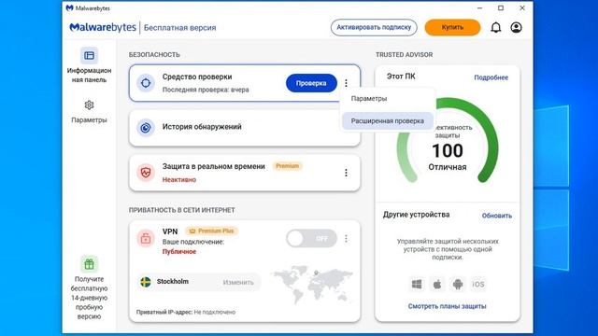Click the VPN padlock icon

(x=146, y=239)
